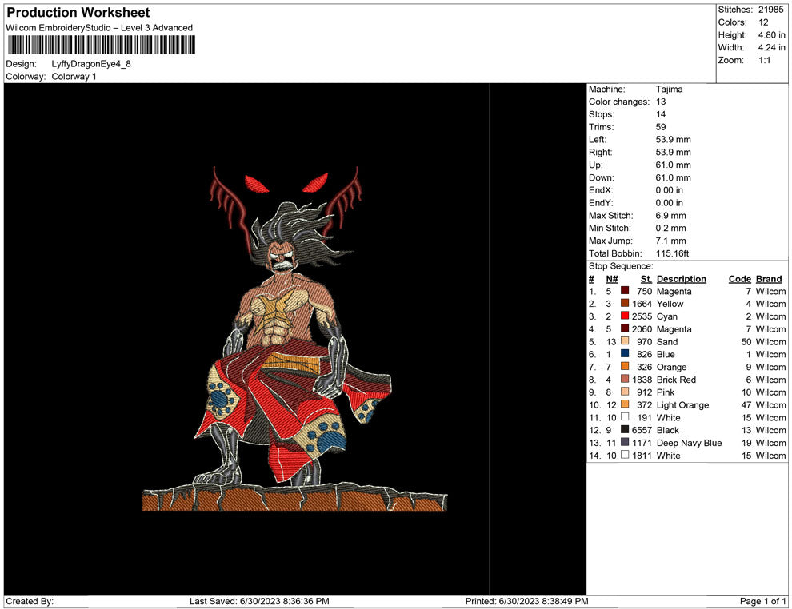The width and height of the screenshot is (792, 609).
Task: Click the Page 1 of 1 indicator
Action: tap(762, 601)
